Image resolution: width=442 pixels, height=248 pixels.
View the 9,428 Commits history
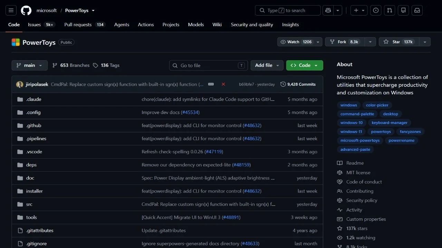298,84
